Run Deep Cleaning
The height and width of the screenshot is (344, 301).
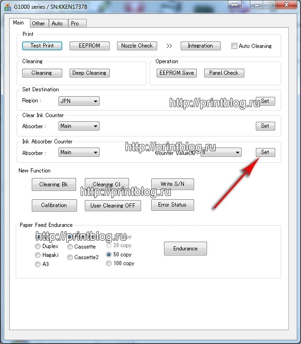89,73
